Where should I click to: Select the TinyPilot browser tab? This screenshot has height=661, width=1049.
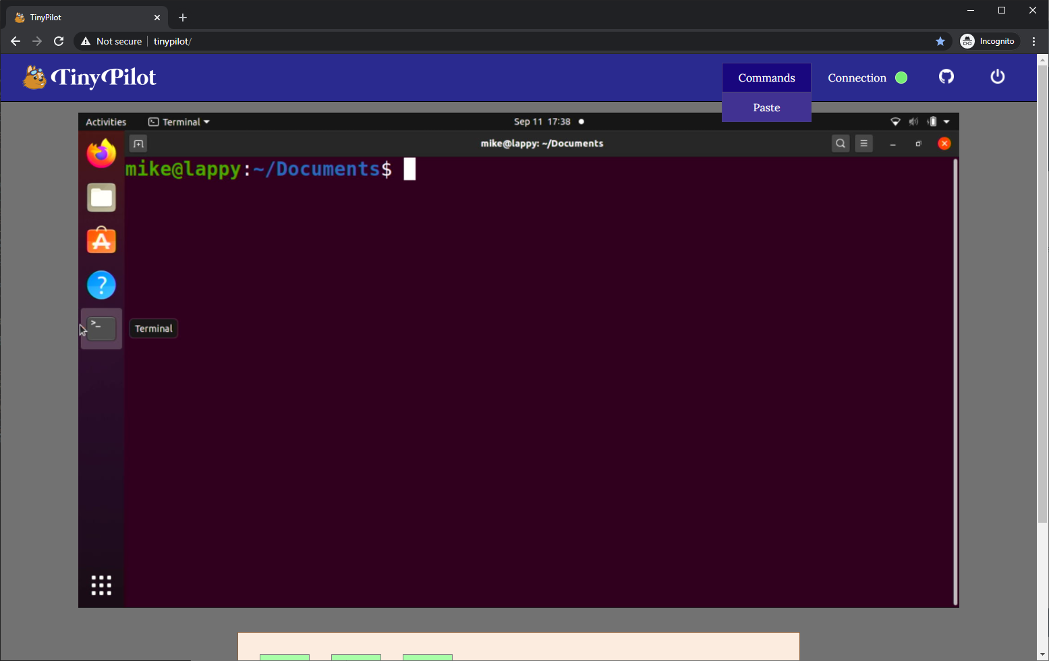point(87,18)
